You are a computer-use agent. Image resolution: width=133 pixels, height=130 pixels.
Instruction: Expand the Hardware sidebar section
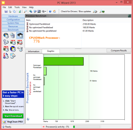point(13,16)
